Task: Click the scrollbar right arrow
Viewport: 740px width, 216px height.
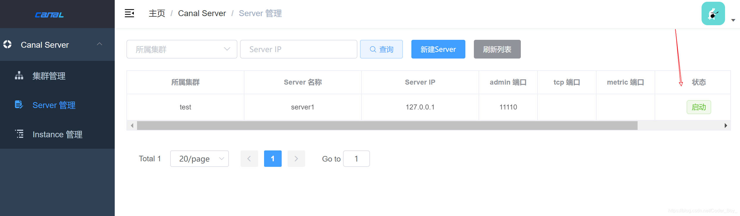Action: point(726,126)
